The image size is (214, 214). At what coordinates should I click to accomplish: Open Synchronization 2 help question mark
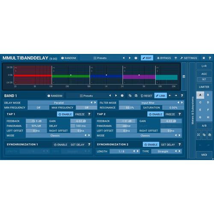pos(179,145)
